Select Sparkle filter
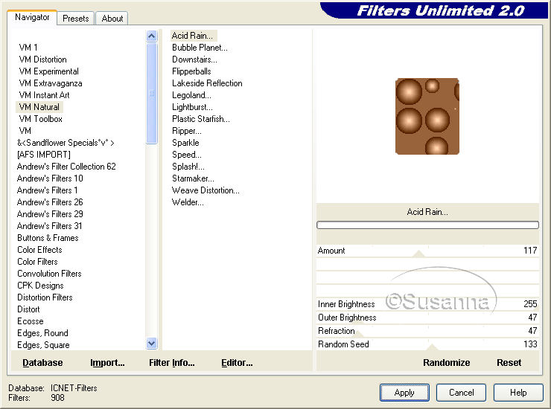 [185, 143]
